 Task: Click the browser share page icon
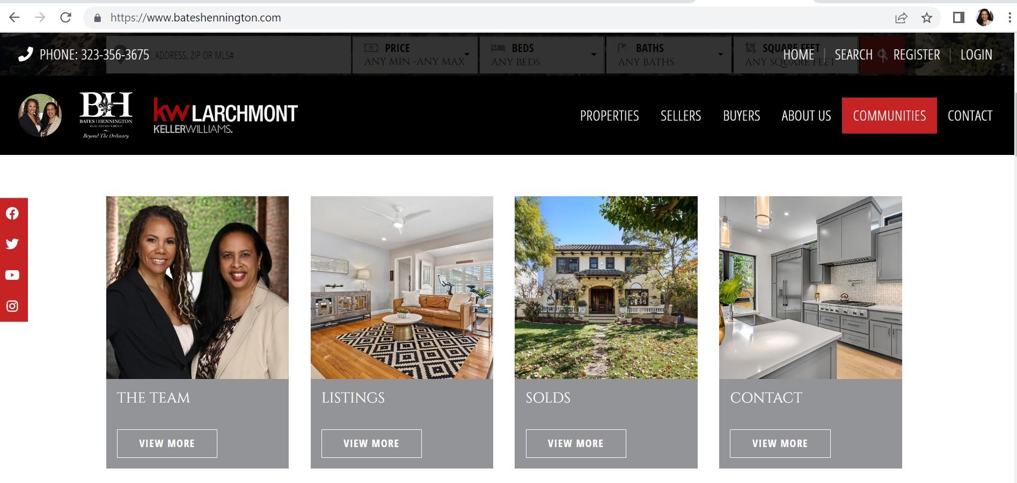(901, 18)
